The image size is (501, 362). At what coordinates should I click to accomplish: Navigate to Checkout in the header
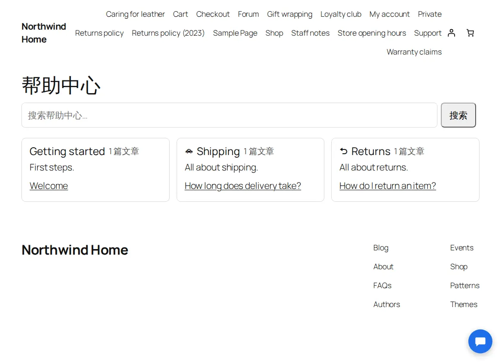pyautogui.click(x=213, y=14)
